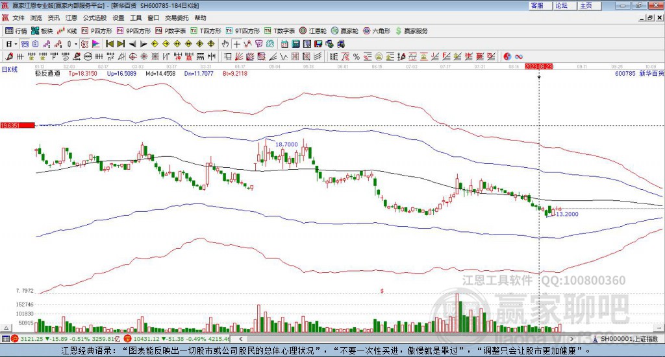This screenshot has width=665, height=357.
Task: Click the Bt=9.2118 value
Action: pyautogui.click(x=235, y=74)
